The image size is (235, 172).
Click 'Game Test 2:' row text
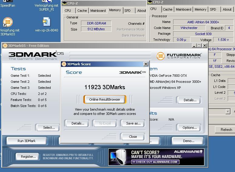tap(31, 82)
